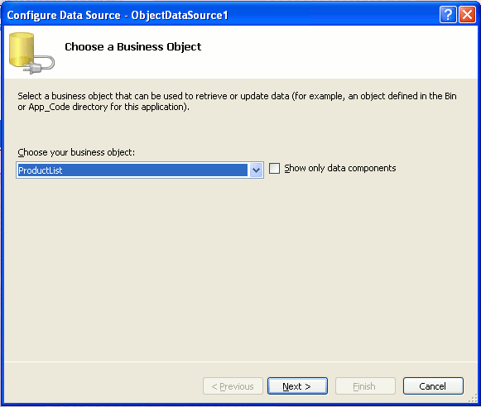Go forward with the Next > button
The height and width of the screenshot is (407, 481).
tap(297, 386)
